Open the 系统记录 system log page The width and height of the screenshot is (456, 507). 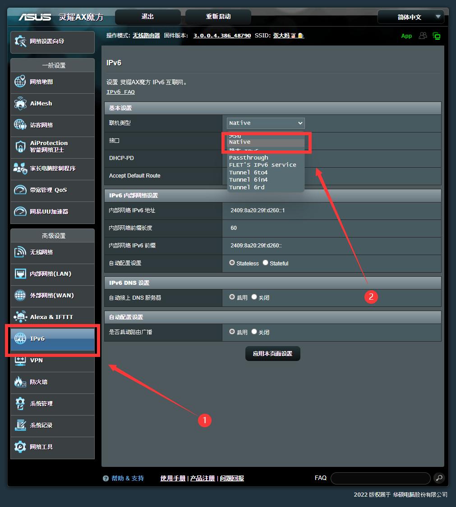click(41, 425)
